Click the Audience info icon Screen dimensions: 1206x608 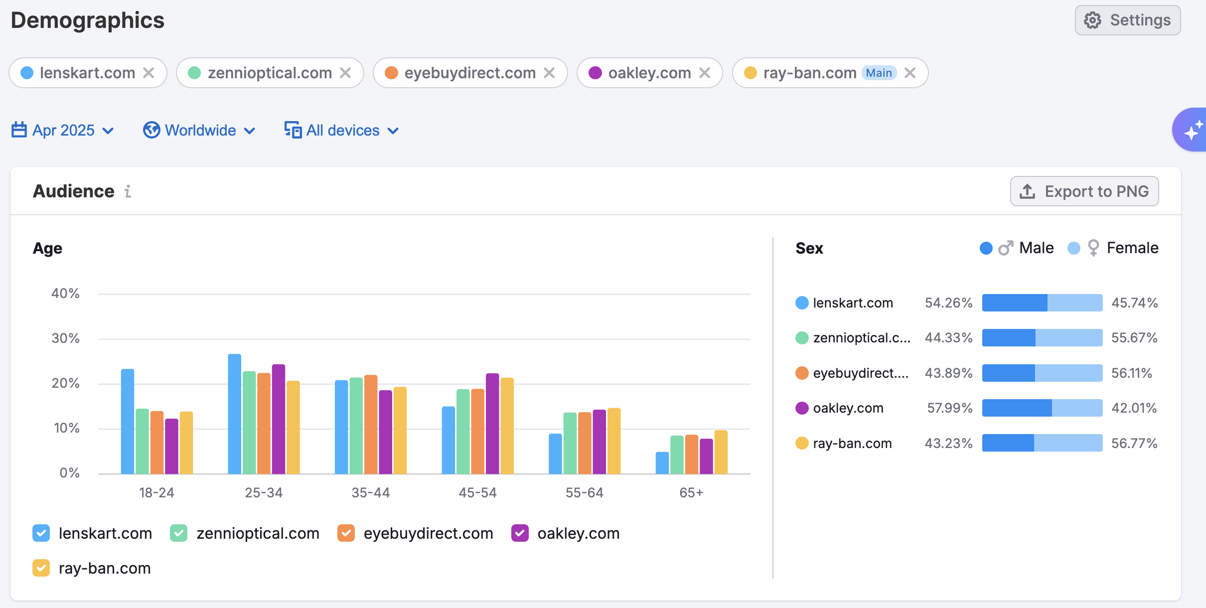point(128,191)
